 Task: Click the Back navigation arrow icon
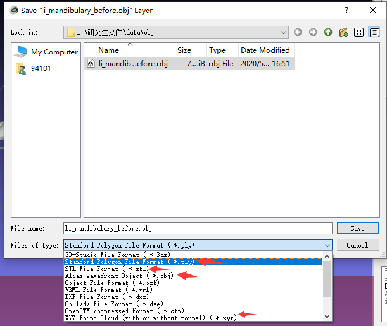(298, 32)
